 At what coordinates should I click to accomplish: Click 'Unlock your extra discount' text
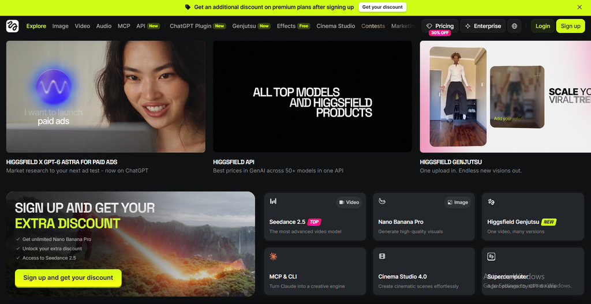coord(52,249)
